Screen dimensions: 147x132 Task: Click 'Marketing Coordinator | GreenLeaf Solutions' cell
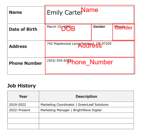pyautogui.click(x=86, y=104)
